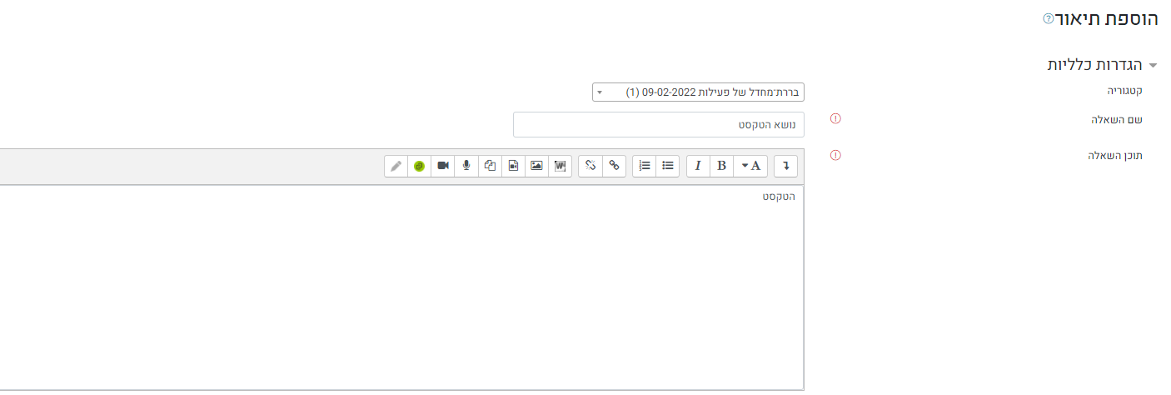Expand the toolbar with the arrow toggle
The image size is (1171, 395).
pos(786,166)
